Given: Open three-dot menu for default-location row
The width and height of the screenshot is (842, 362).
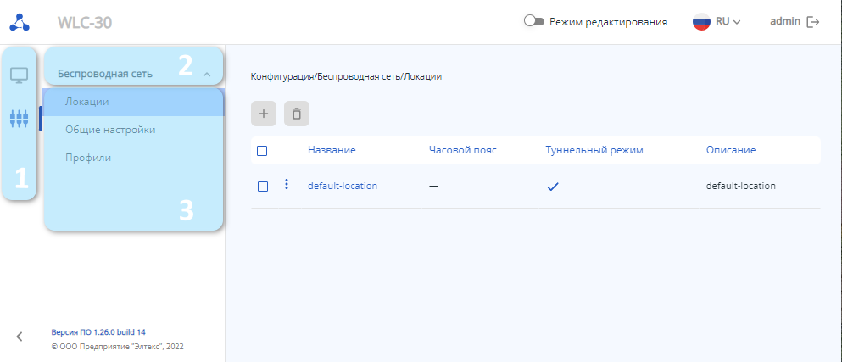Looking at the screenshot, I should click(287, 185).
